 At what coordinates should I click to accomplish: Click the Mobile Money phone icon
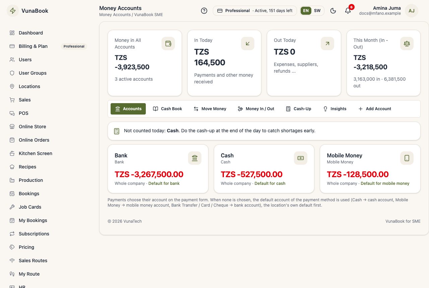pos(407,158)
